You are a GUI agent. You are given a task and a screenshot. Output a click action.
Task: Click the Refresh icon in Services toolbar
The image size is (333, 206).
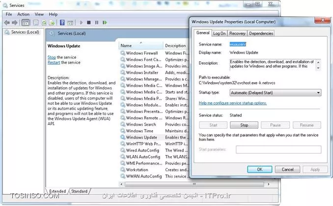44,23
